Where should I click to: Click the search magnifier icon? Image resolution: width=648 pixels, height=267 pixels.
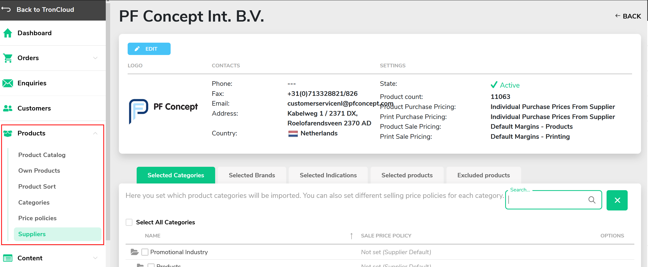click(592, 200)
